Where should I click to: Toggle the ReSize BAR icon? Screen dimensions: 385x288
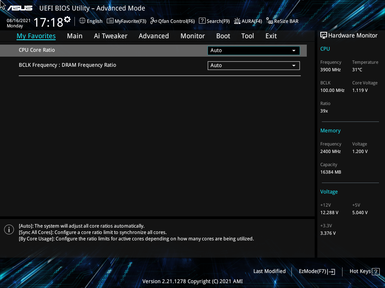(270, 21)
